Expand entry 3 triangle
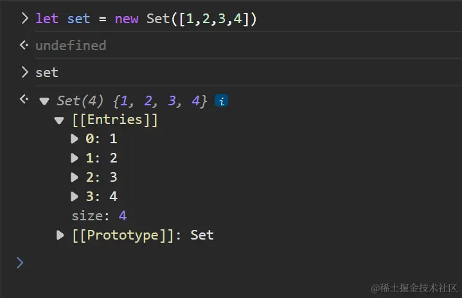The height and width of the screenshot is (298, 462). pyautogui.click(x=75, y=197)
